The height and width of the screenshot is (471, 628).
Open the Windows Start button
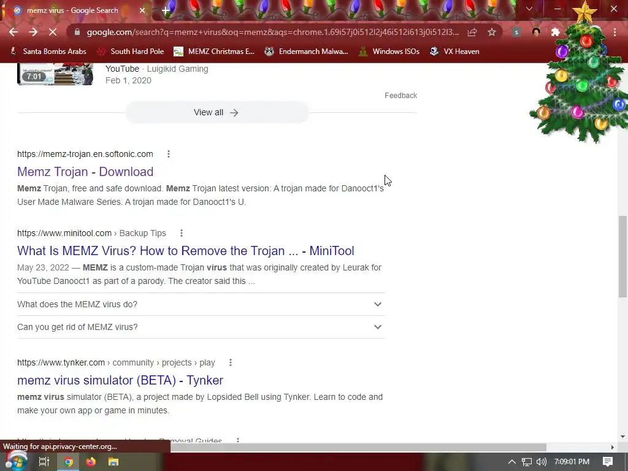[x=16, y=461]
